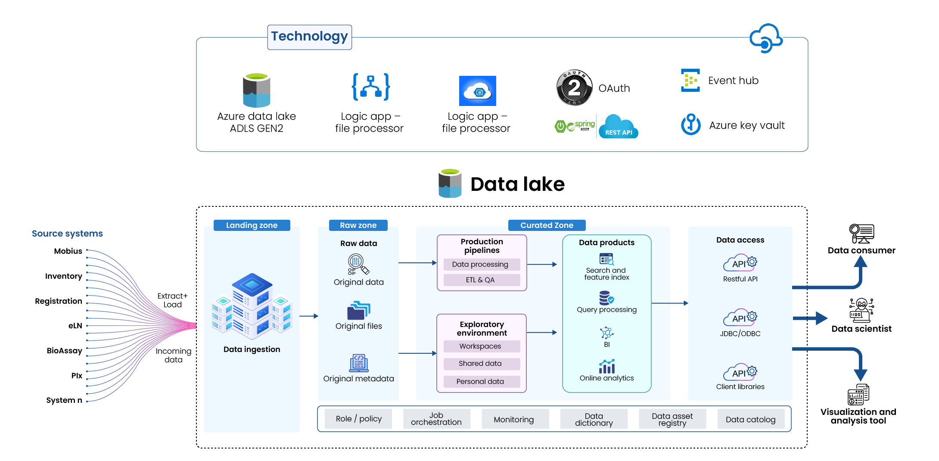Click the cloud icon at Technology box corner

pos(766,38)
